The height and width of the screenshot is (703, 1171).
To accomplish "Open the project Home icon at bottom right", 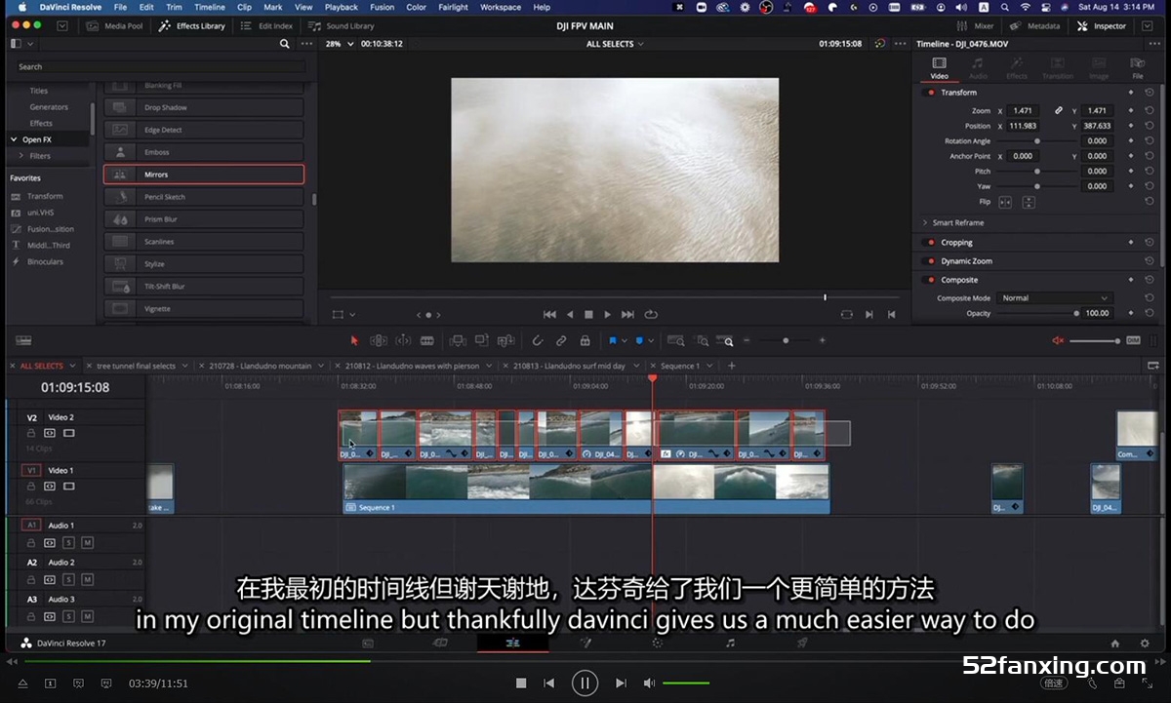I will coord(1115,644).
